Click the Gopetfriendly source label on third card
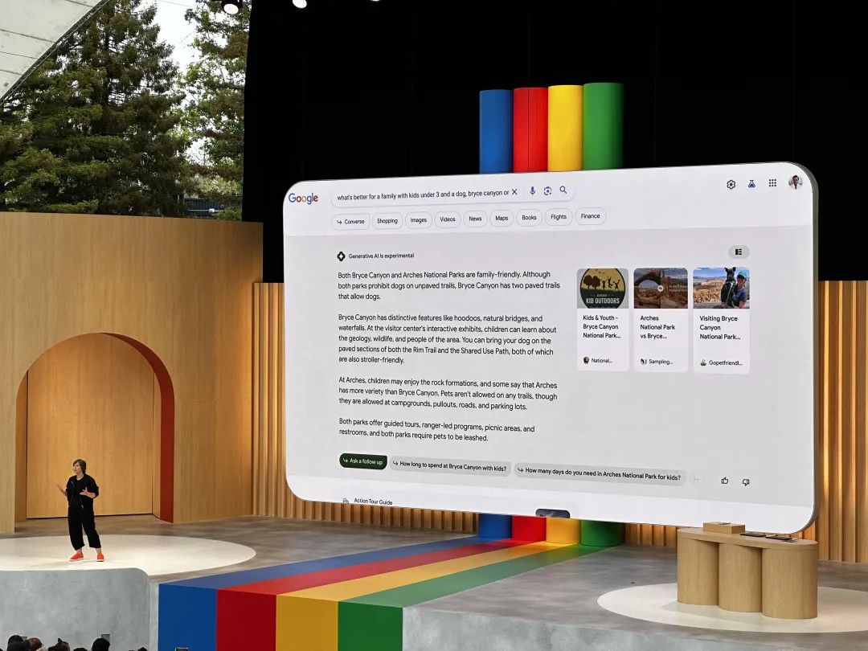This screenshot has height=651, width=868. (721, 363)
